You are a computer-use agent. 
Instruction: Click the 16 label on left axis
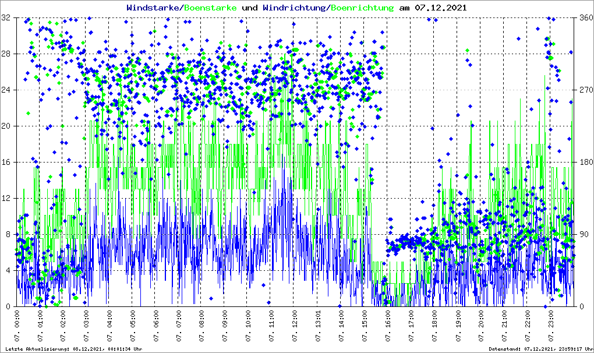point(7,163)
